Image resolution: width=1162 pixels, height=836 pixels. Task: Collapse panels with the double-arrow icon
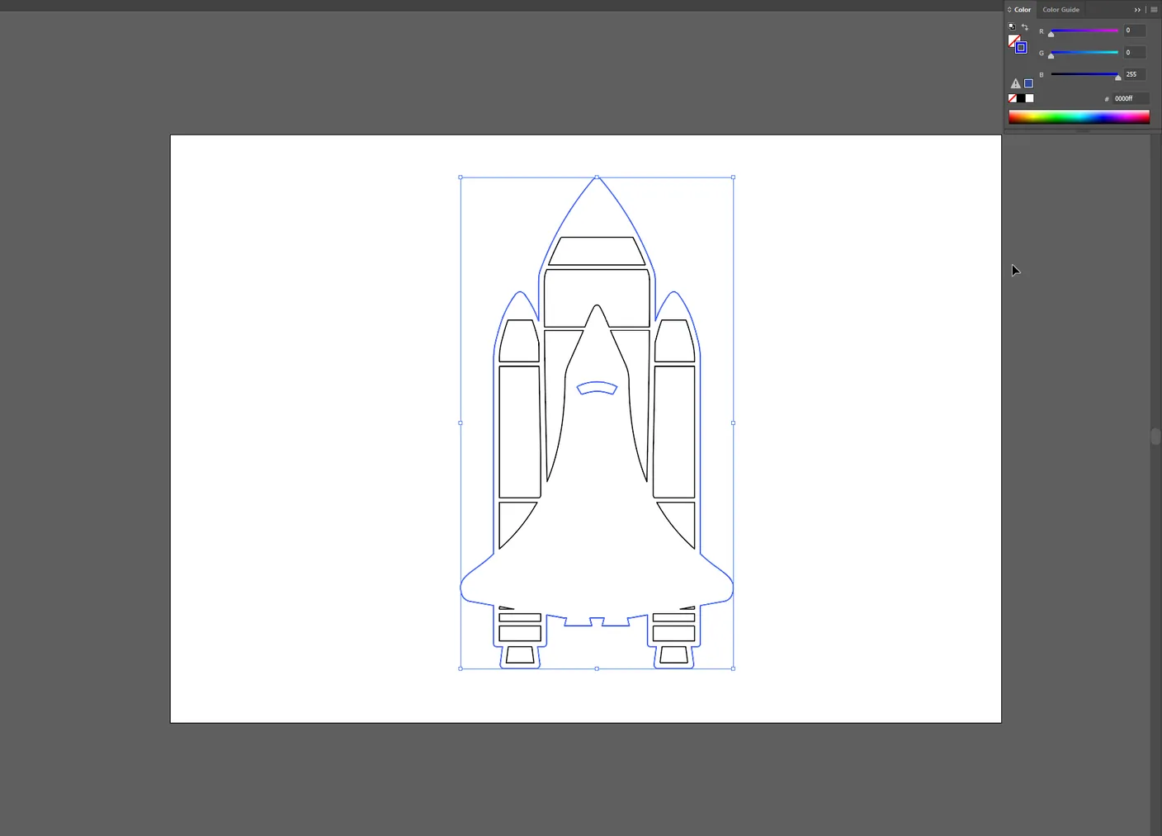pyautogui.click(x=1137, y=10)
